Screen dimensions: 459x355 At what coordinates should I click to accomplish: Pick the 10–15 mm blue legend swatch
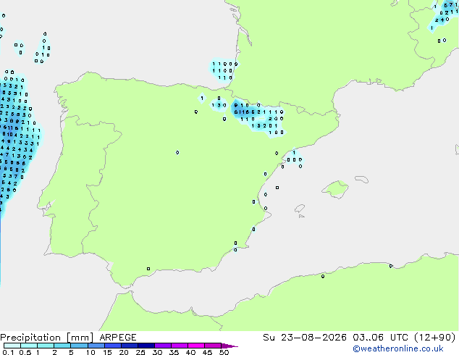click(x=96, y=346)
